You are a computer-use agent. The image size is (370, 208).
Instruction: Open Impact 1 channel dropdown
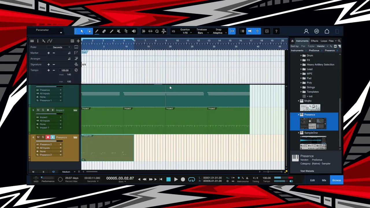tap(49, 128)
